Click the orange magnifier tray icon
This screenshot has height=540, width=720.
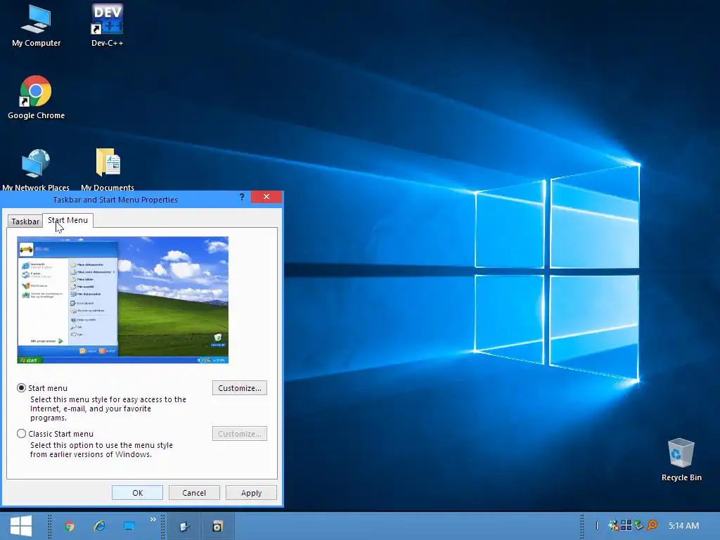[x=652, y=525]
